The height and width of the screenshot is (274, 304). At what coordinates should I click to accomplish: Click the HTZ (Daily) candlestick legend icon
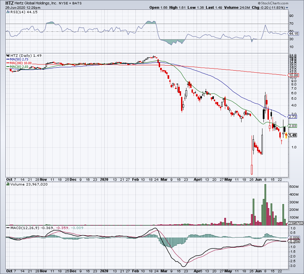tap(7, 55)
